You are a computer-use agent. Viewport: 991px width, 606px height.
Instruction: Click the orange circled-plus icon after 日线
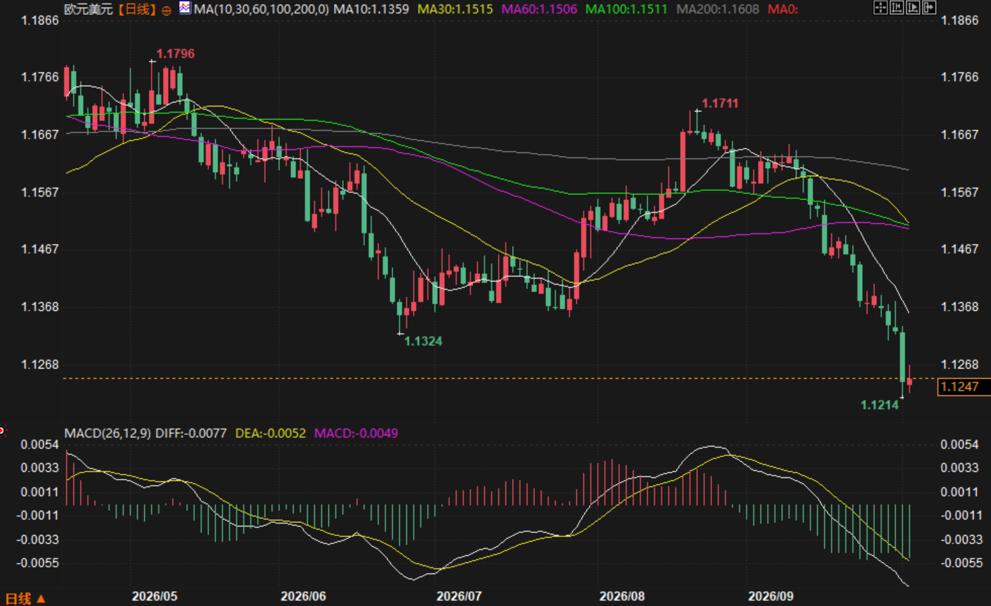point(167,10)
